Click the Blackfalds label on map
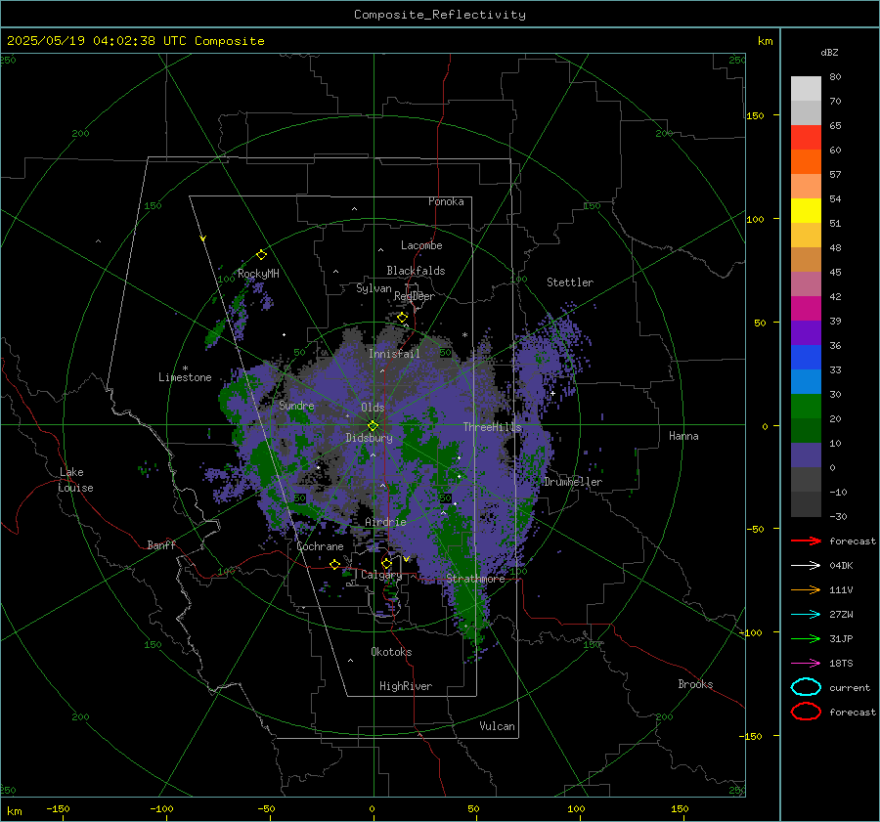The height and width of the screenshot is (822, 880). point(416,271)
